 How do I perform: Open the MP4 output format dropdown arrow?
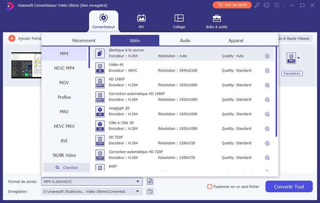pyautogui.click(x=298, y=58)
